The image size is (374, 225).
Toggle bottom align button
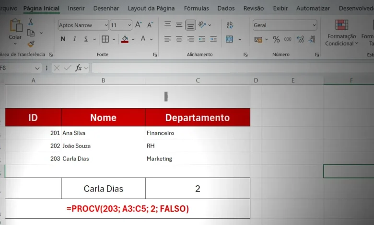tap(190, 25)
